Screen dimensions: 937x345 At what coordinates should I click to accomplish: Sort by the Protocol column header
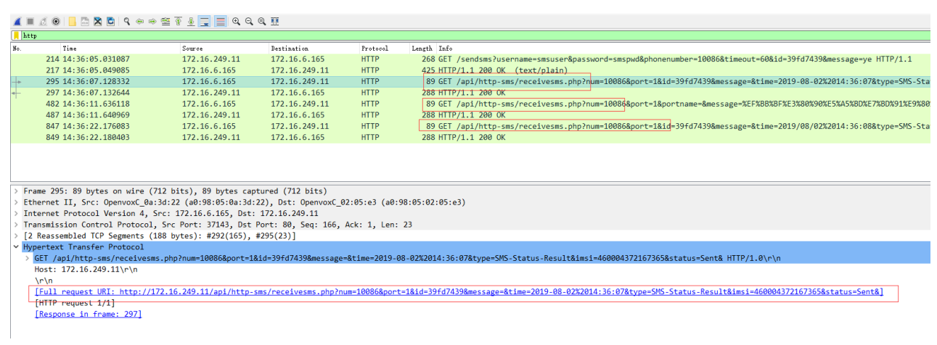[385, 49]
